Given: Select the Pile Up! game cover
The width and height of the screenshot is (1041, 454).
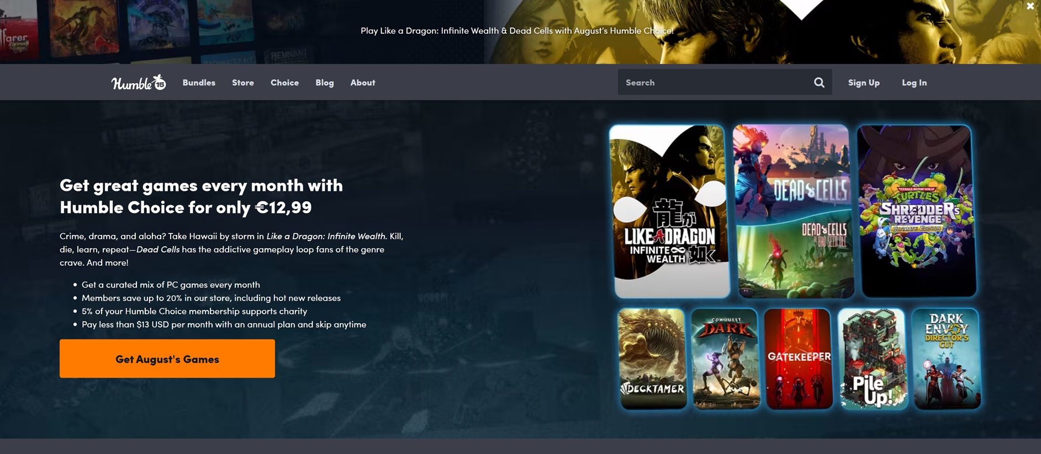Looking at the screenshot, I should [x=873, y=359].
